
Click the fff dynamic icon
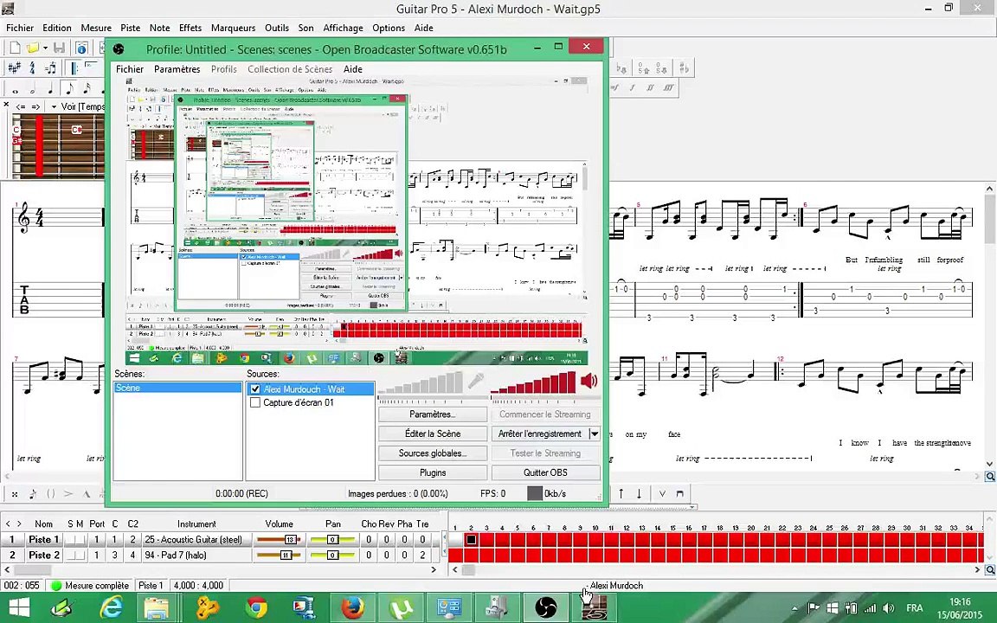[668, 88]
